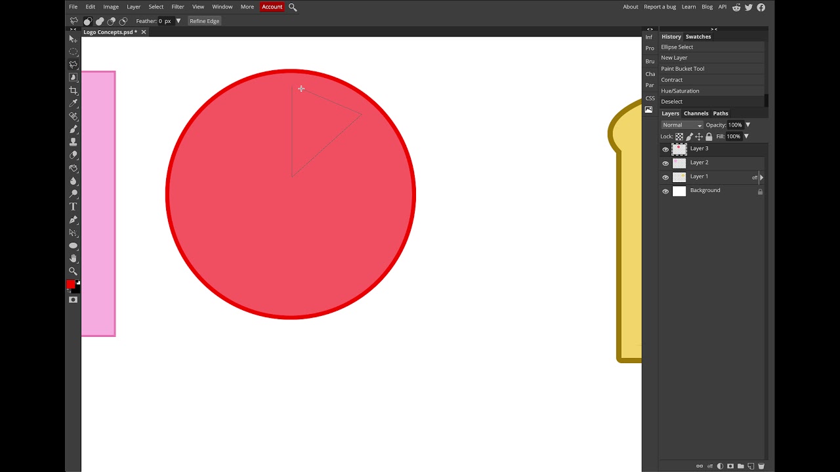Screen dimensions: 840x472
Task: Expand the side panel with <> handle
Action: 650,29
